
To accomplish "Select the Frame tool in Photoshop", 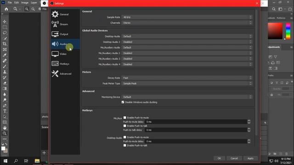I will tap(5, 49).
